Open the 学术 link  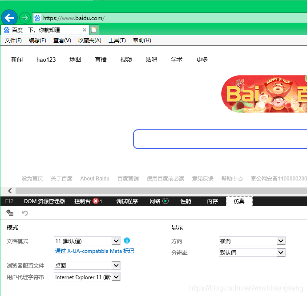coord(177,60)
